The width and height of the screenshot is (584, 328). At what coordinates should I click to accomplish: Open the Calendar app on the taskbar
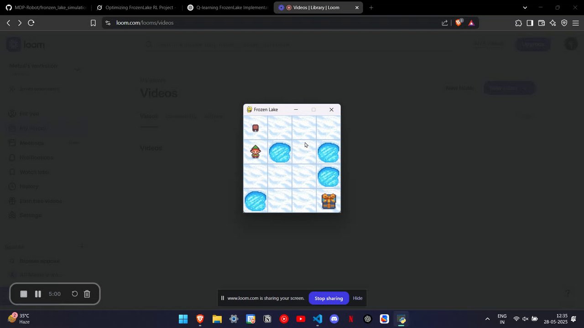point(250,319)
